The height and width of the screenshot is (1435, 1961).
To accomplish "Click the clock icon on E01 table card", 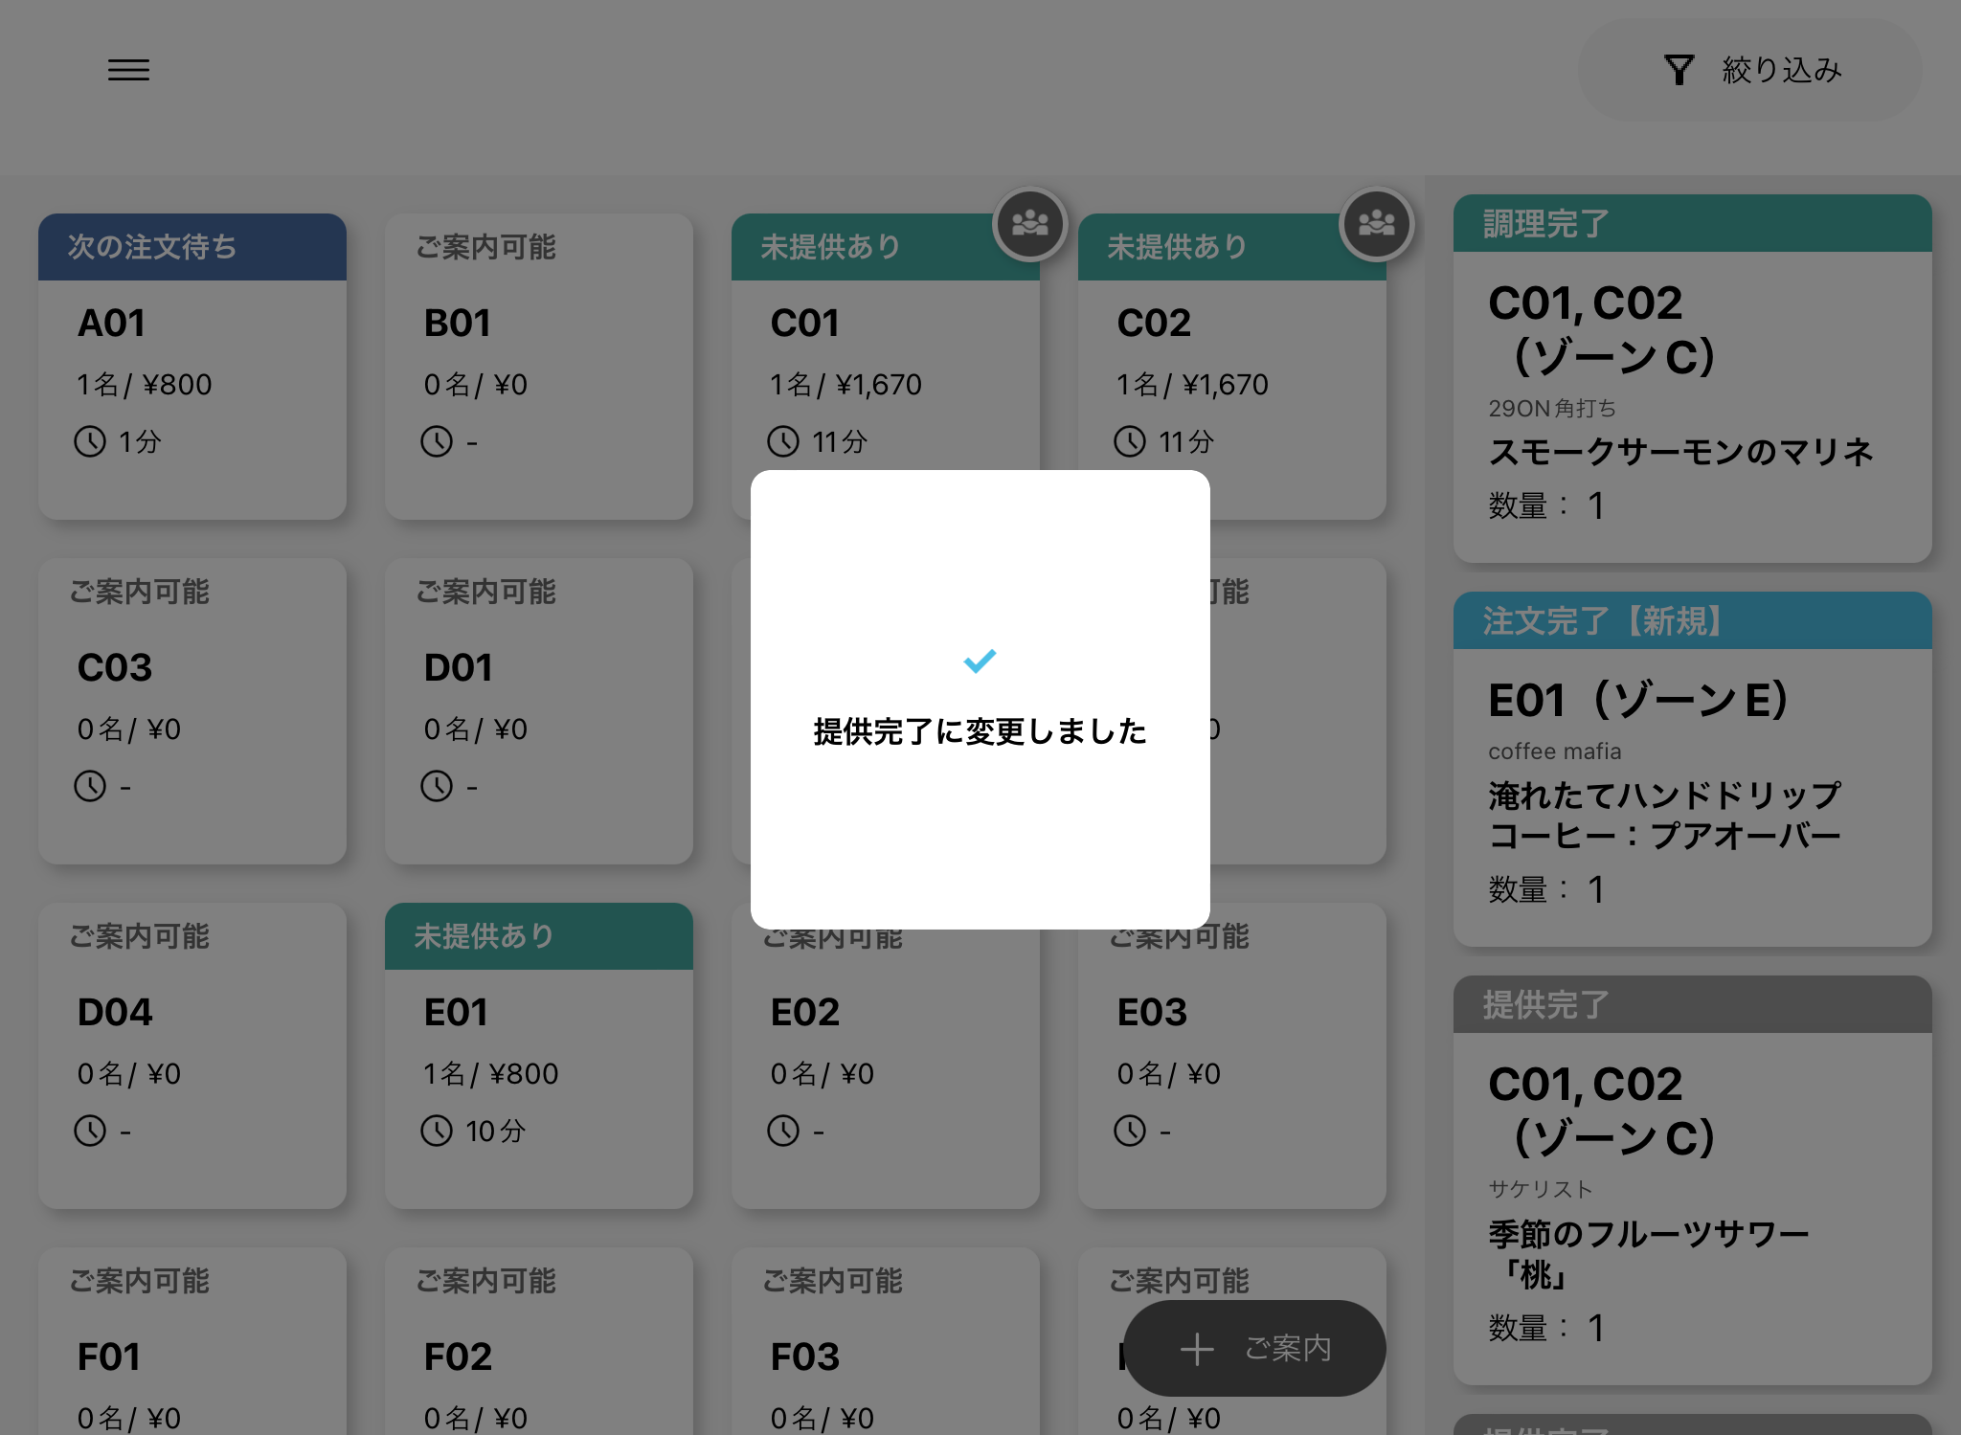I will pos(437,1131).
